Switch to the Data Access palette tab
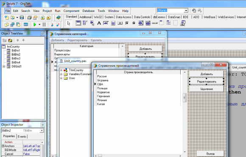The image size is (246, 157). point(123,17)
